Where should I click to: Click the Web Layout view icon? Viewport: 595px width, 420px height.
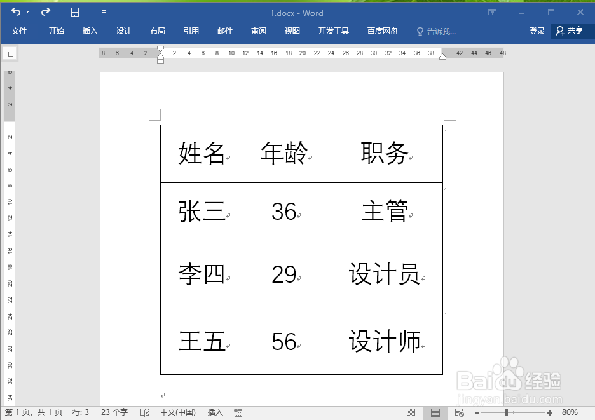pos(459,412)
